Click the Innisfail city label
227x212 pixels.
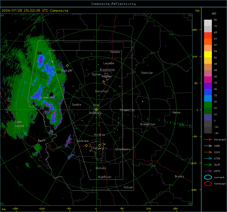[102, 91]
